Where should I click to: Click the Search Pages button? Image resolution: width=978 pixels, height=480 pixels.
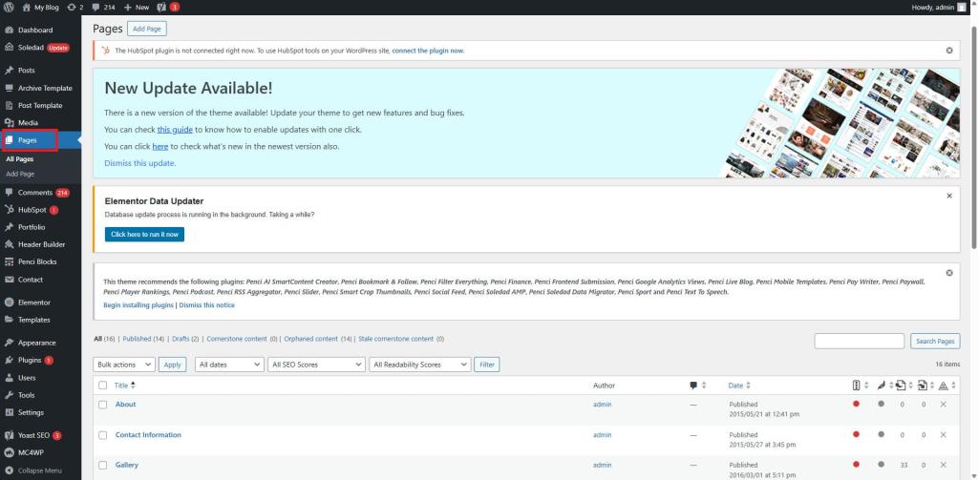point(935,341)
